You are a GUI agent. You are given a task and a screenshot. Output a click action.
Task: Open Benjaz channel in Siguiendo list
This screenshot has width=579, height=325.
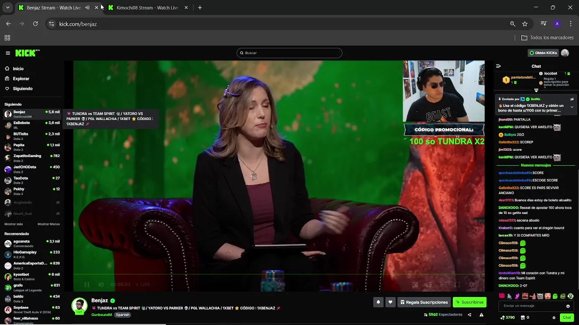click(32, 114)
